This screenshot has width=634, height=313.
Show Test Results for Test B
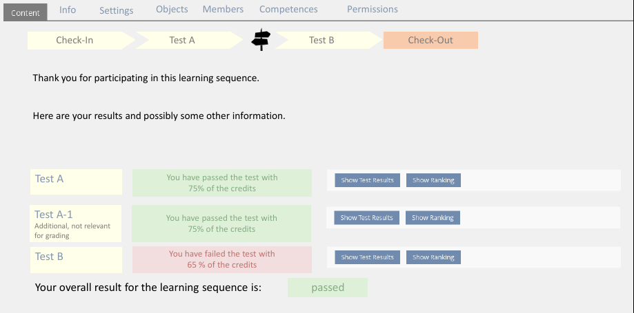pos(367,257)
